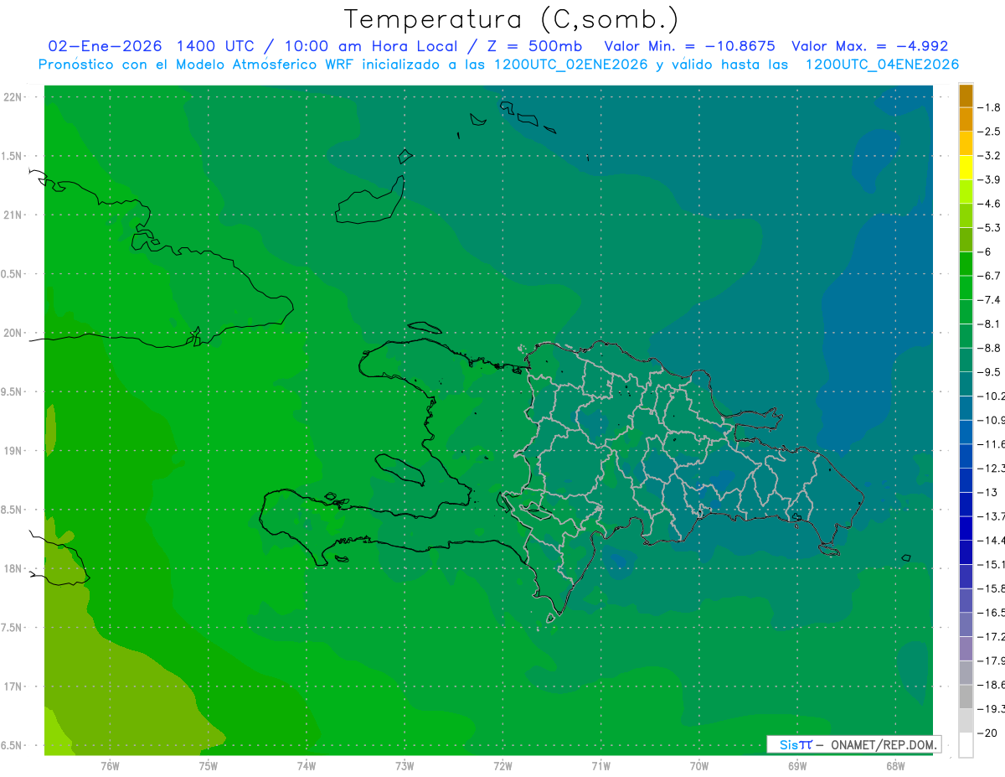Click the '-5.3' legend value
This screenshot has width=1005, height=777.
pos(990,227)
